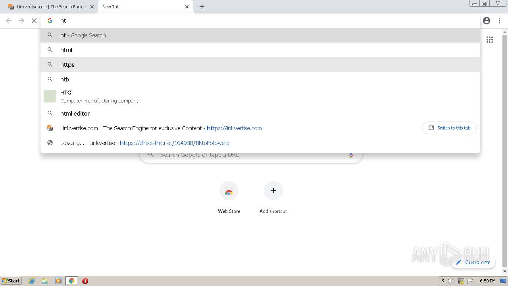Choose the 'ht - Google Search' suggestion
Screen dimensions: 508x286
260,35
